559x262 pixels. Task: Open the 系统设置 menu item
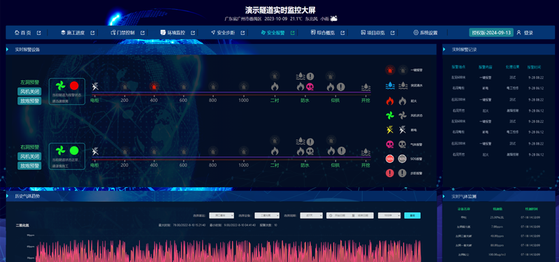click(426, 33)
